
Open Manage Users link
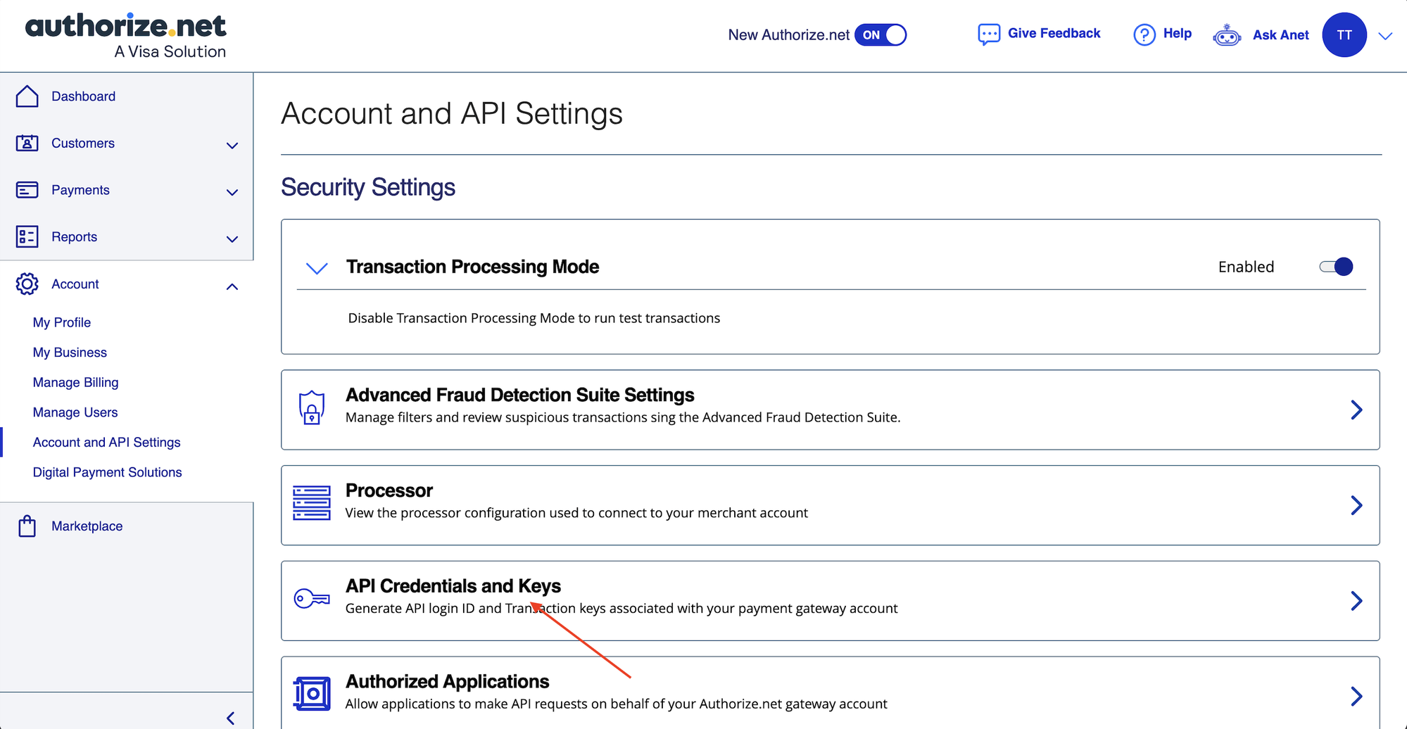75,412
